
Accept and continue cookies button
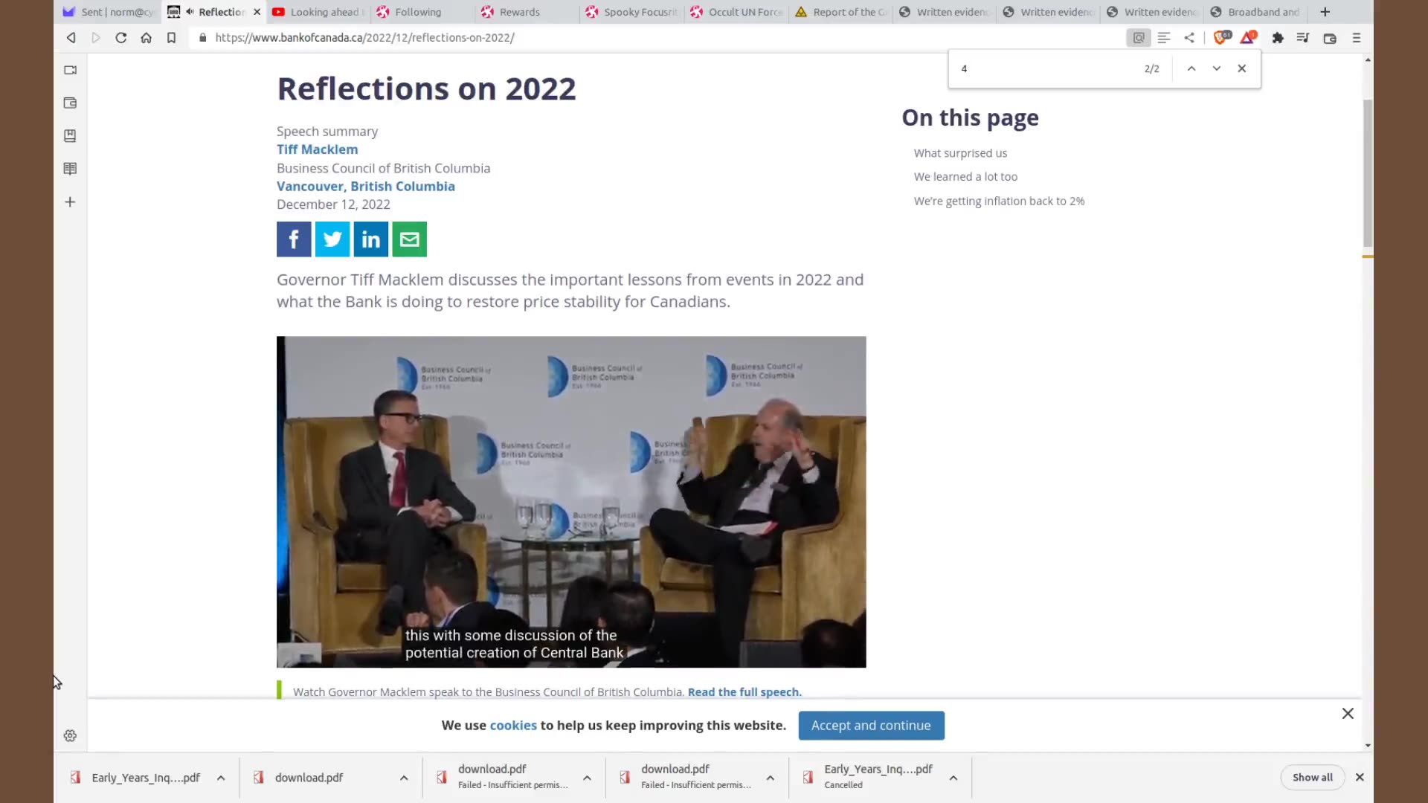coord(871,726)
